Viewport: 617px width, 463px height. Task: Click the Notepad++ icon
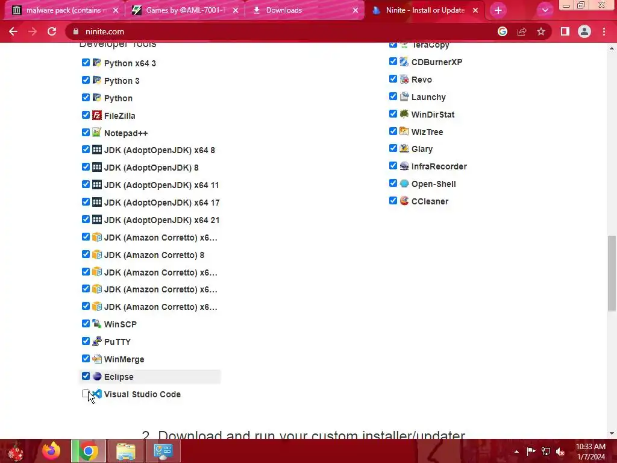point(97,132)
